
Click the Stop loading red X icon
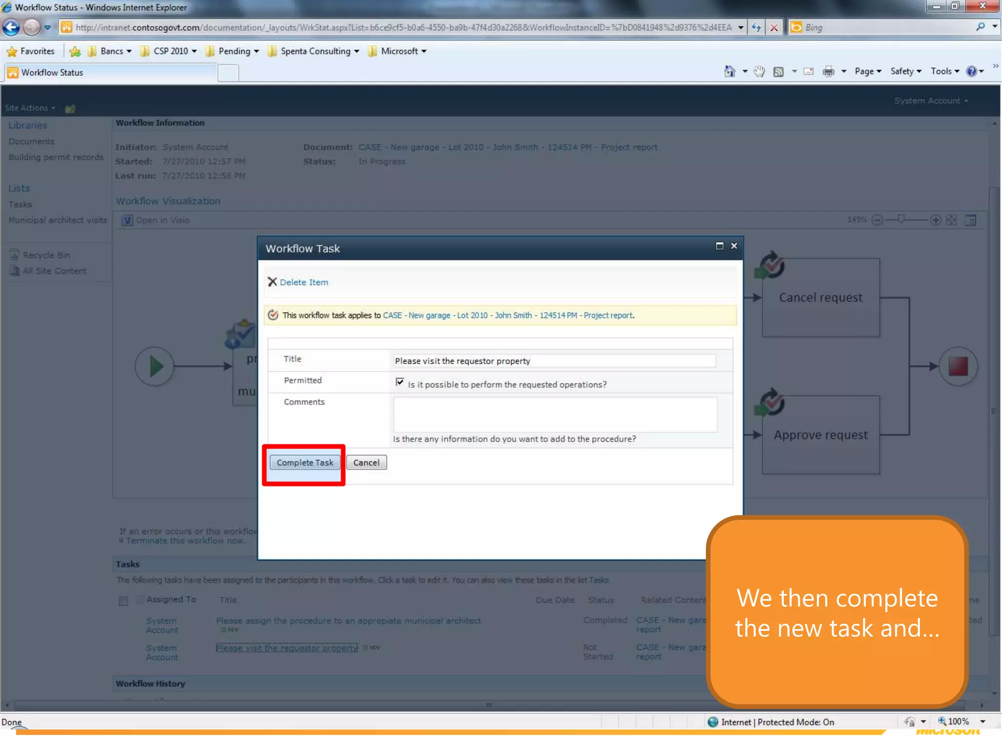774,27
